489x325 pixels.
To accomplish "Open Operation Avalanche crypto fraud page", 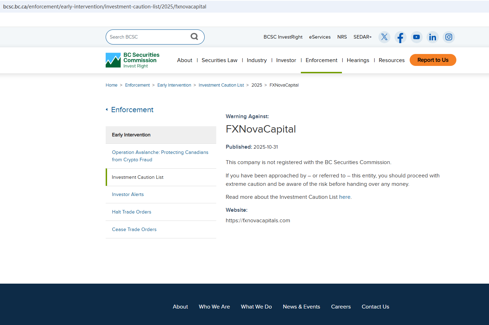I will coord(160,156).
